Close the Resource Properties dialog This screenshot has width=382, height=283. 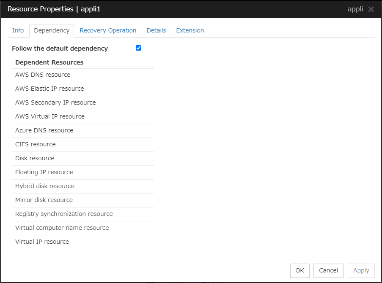click(x=371, y=9)
